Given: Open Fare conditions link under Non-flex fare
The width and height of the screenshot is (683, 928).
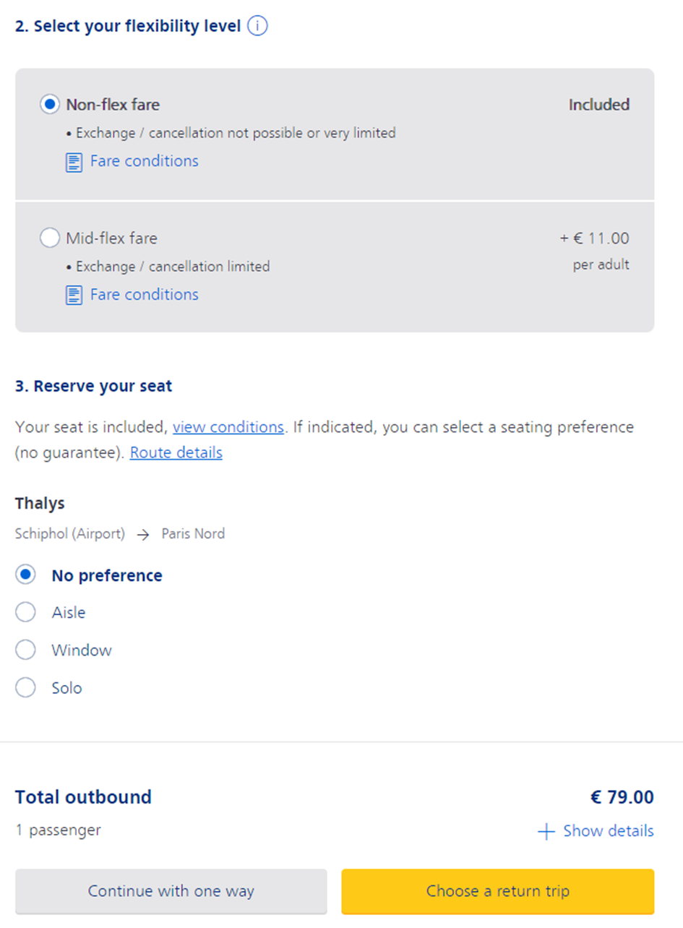Looking at the screenshot, I should (x=144, y=161).
